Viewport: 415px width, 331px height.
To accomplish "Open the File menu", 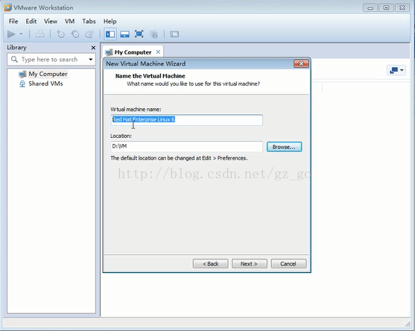I will (13, 21).
